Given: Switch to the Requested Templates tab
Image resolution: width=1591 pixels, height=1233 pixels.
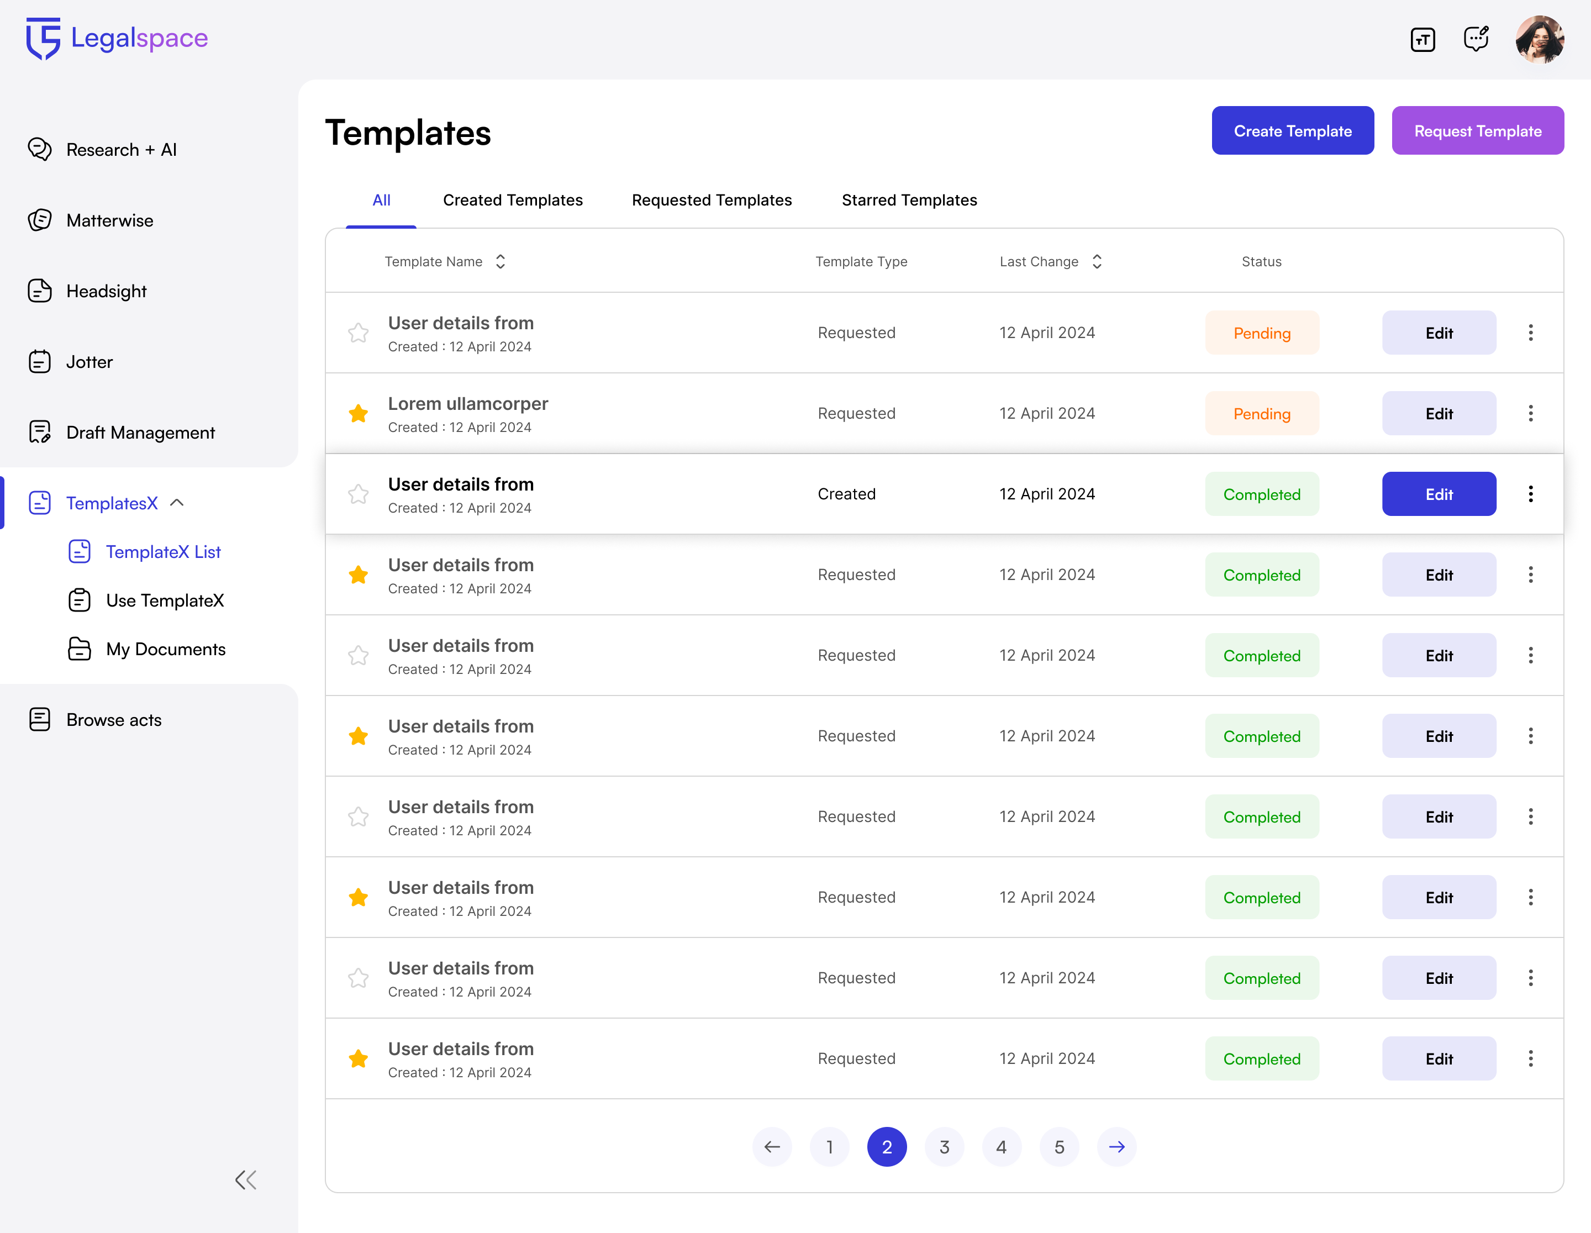Looking at the screenshot, I should tap(711, 201).
